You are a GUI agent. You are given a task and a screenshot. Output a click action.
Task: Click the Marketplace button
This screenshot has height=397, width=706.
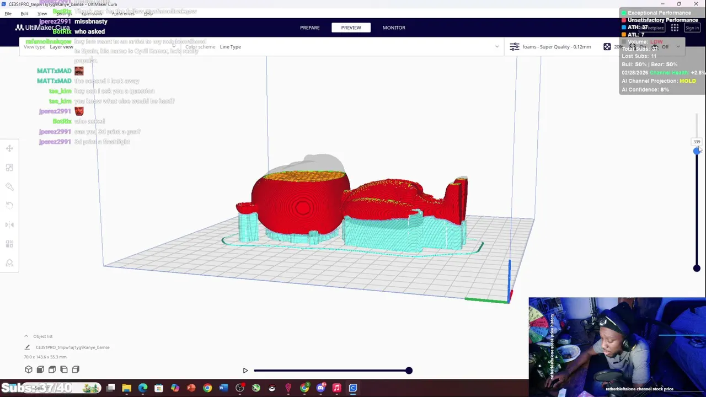[652, 28]
